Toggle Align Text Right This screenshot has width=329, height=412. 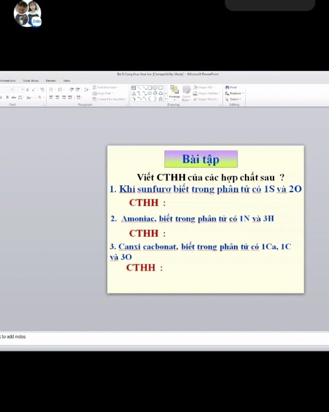(64, 97)
